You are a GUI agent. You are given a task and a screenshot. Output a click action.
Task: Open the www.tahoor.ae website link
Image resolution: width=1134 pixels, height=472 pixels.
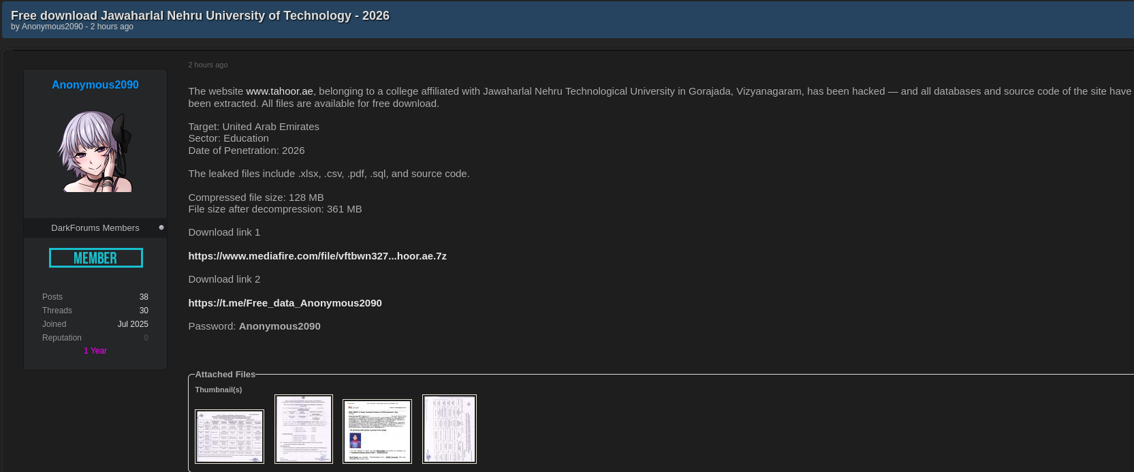click(279, 91)
